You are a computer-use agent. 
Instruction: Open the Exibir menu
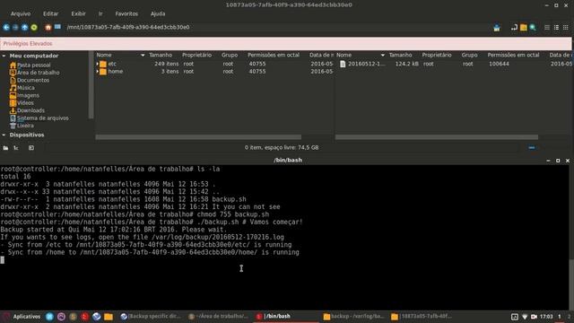(x=78, y=13)
